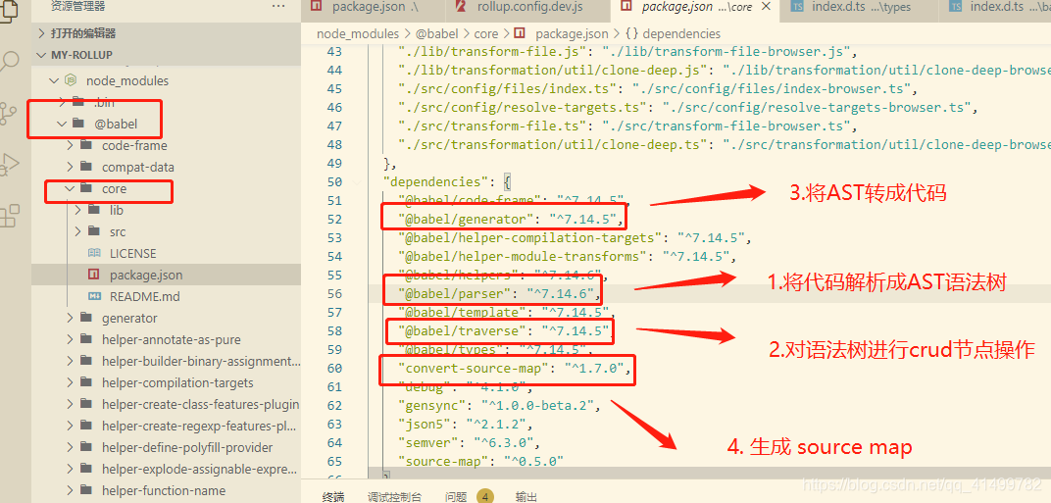Open the Source Control view icon
This screenshot has height=503, width=1051.
pyautogui.click(x=8, y=114)
